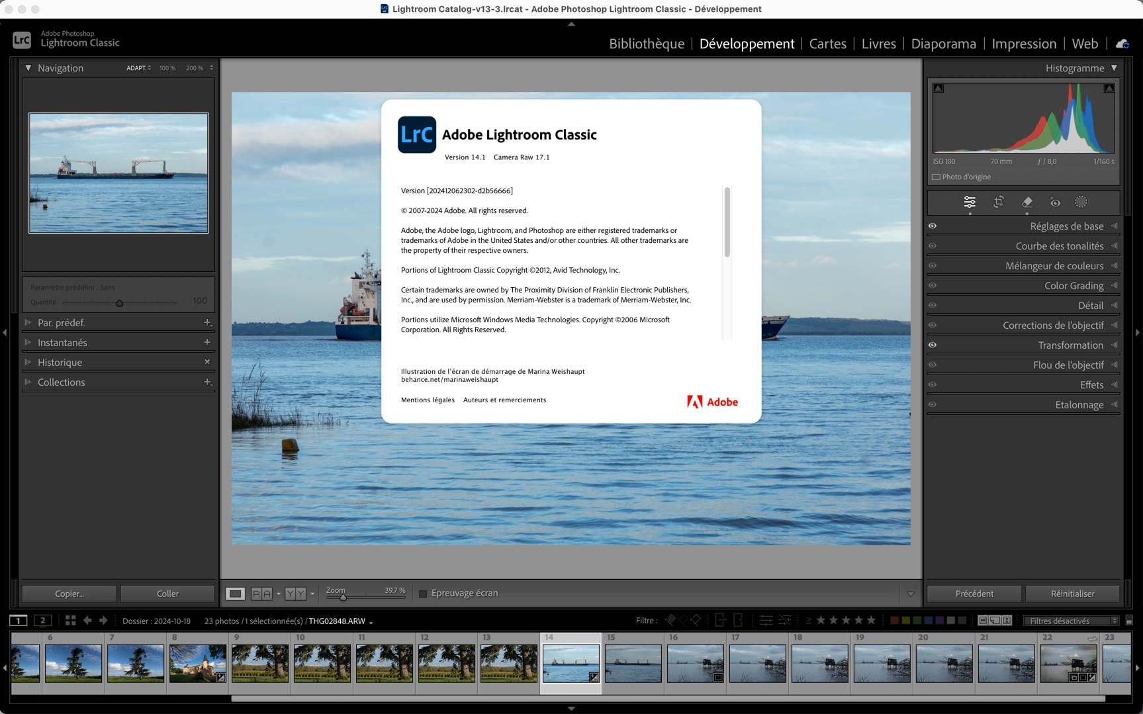The height and width of the screenshot is (714, 1143).
Task: Click the preset Quantité slider handle
Action: click(119, 303)
